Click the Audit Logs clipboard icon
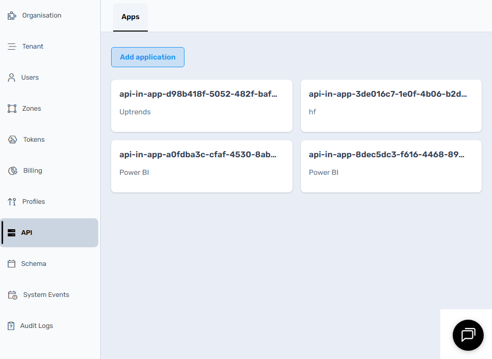Viewport: 492px width, 359px height. pos(11,326)
